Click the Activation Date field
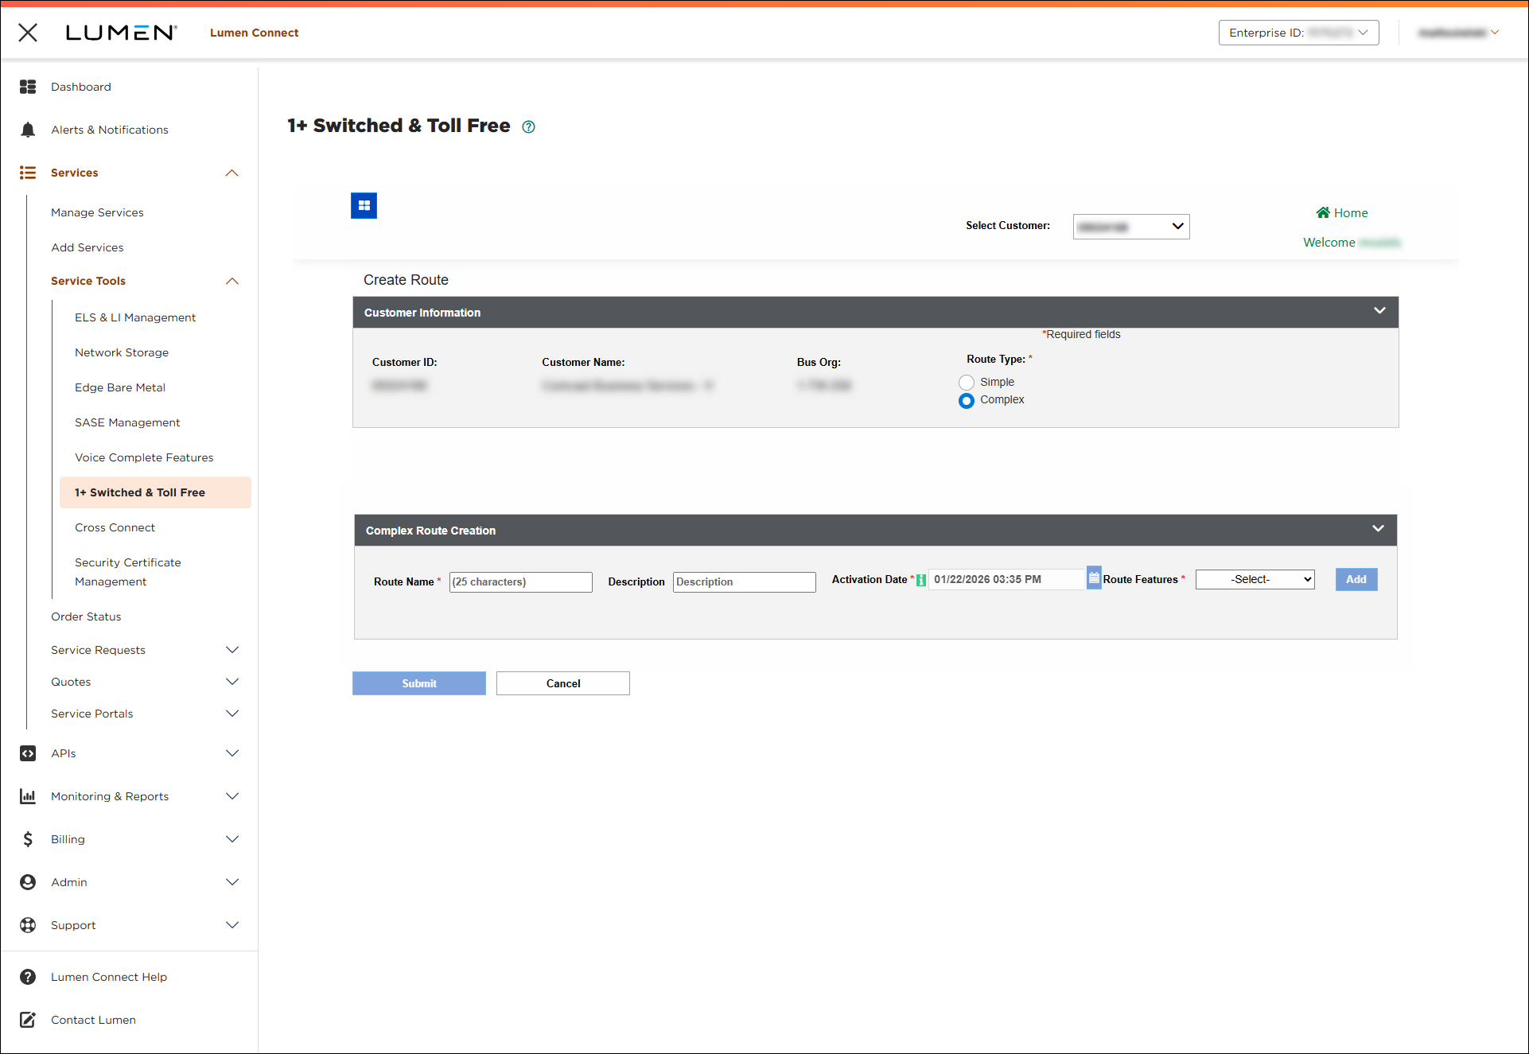 click(x=1007, y=580)
